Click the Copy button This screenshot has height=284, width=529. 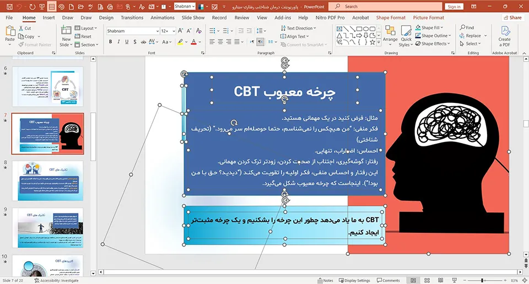26,36
